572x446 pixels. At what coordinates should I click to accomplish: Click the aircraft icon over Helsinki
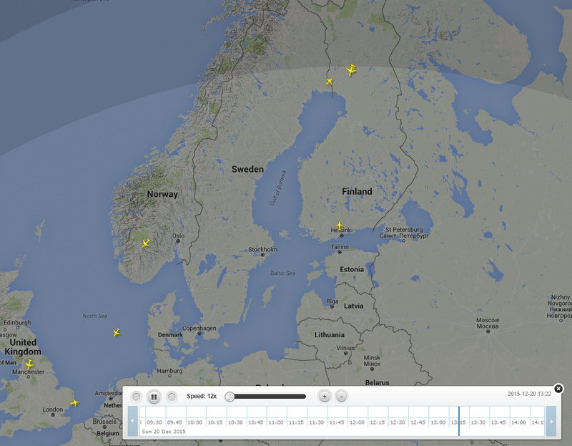click(340, 226)
